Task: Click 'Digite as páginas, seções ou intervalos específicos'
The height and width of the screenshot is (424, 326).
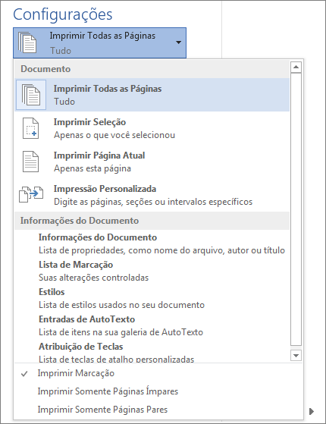Action: 153,202
